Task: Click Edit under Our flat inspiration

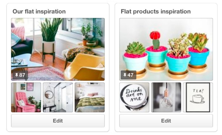Action: [x=58, y=121]
